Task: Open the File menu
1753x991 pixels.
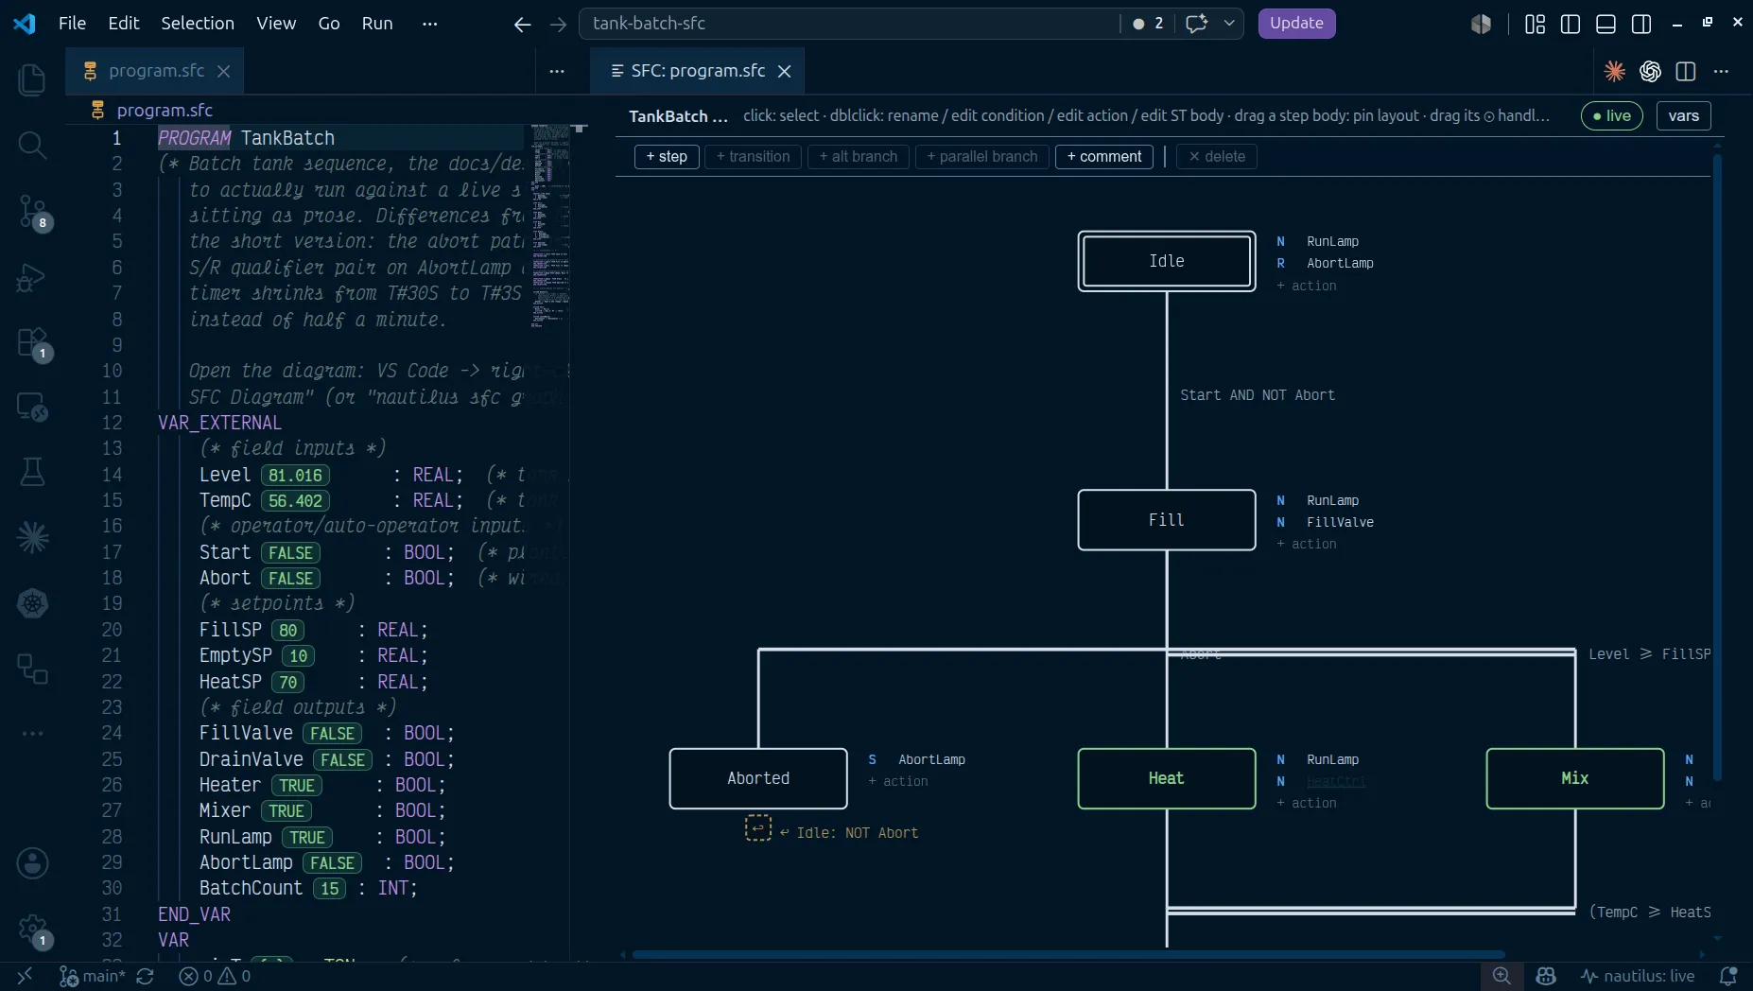Action: (x=72, y=24)
